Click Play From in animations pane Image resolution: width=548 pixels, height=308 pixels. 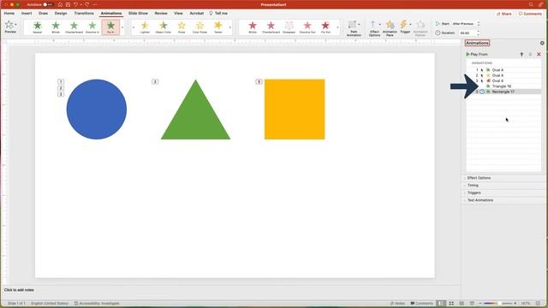click(477, 55)
